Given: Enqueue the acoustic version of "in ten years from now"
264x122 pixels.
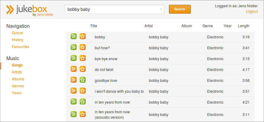Looking at the screenshot, I should pyautogui.click(x=74, y=114).
